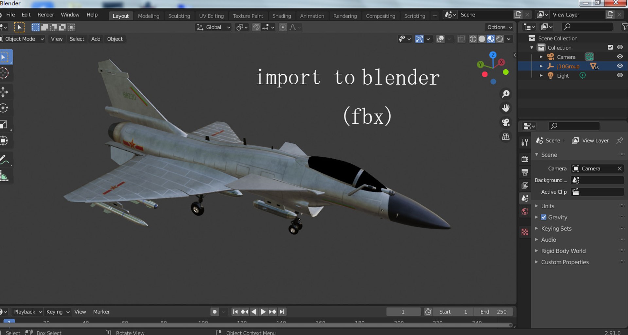Screen dimensions: 628x335
Task: Toggle viewport overlays
Action: pos(441,39)
